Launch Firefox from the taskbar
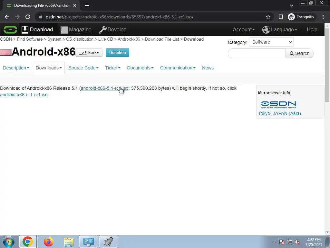The width and height of the screenshot is (330, 248). (48, 242)
